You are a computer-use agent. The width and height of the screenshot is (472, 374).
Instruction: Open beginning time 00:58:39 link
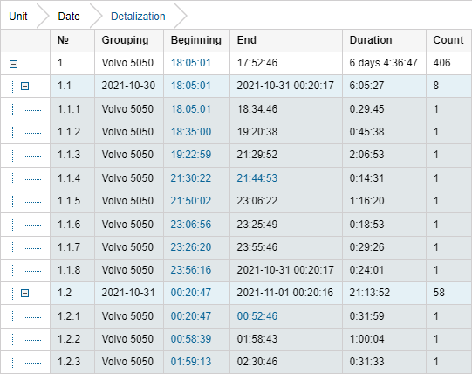[191, 339]
